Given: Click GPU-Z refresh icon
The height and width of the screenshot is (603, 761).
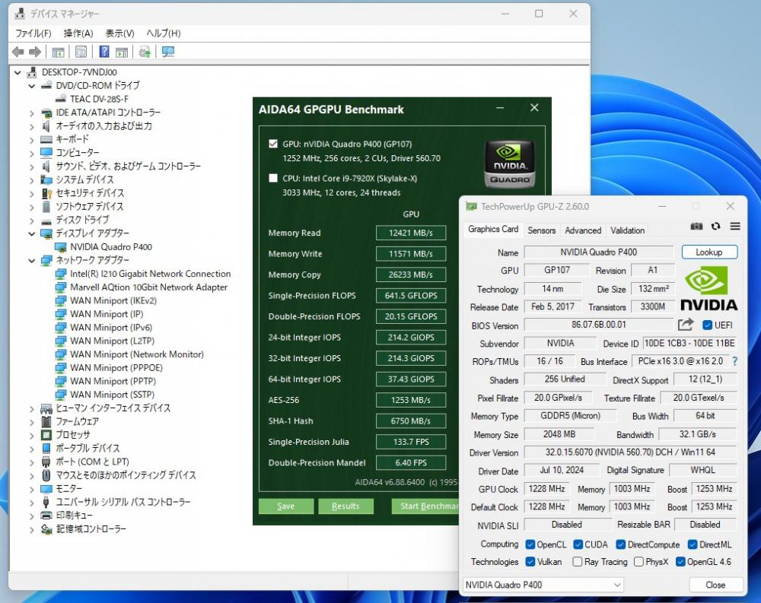Looking at the screenshot, I should (x=715, y=226).
